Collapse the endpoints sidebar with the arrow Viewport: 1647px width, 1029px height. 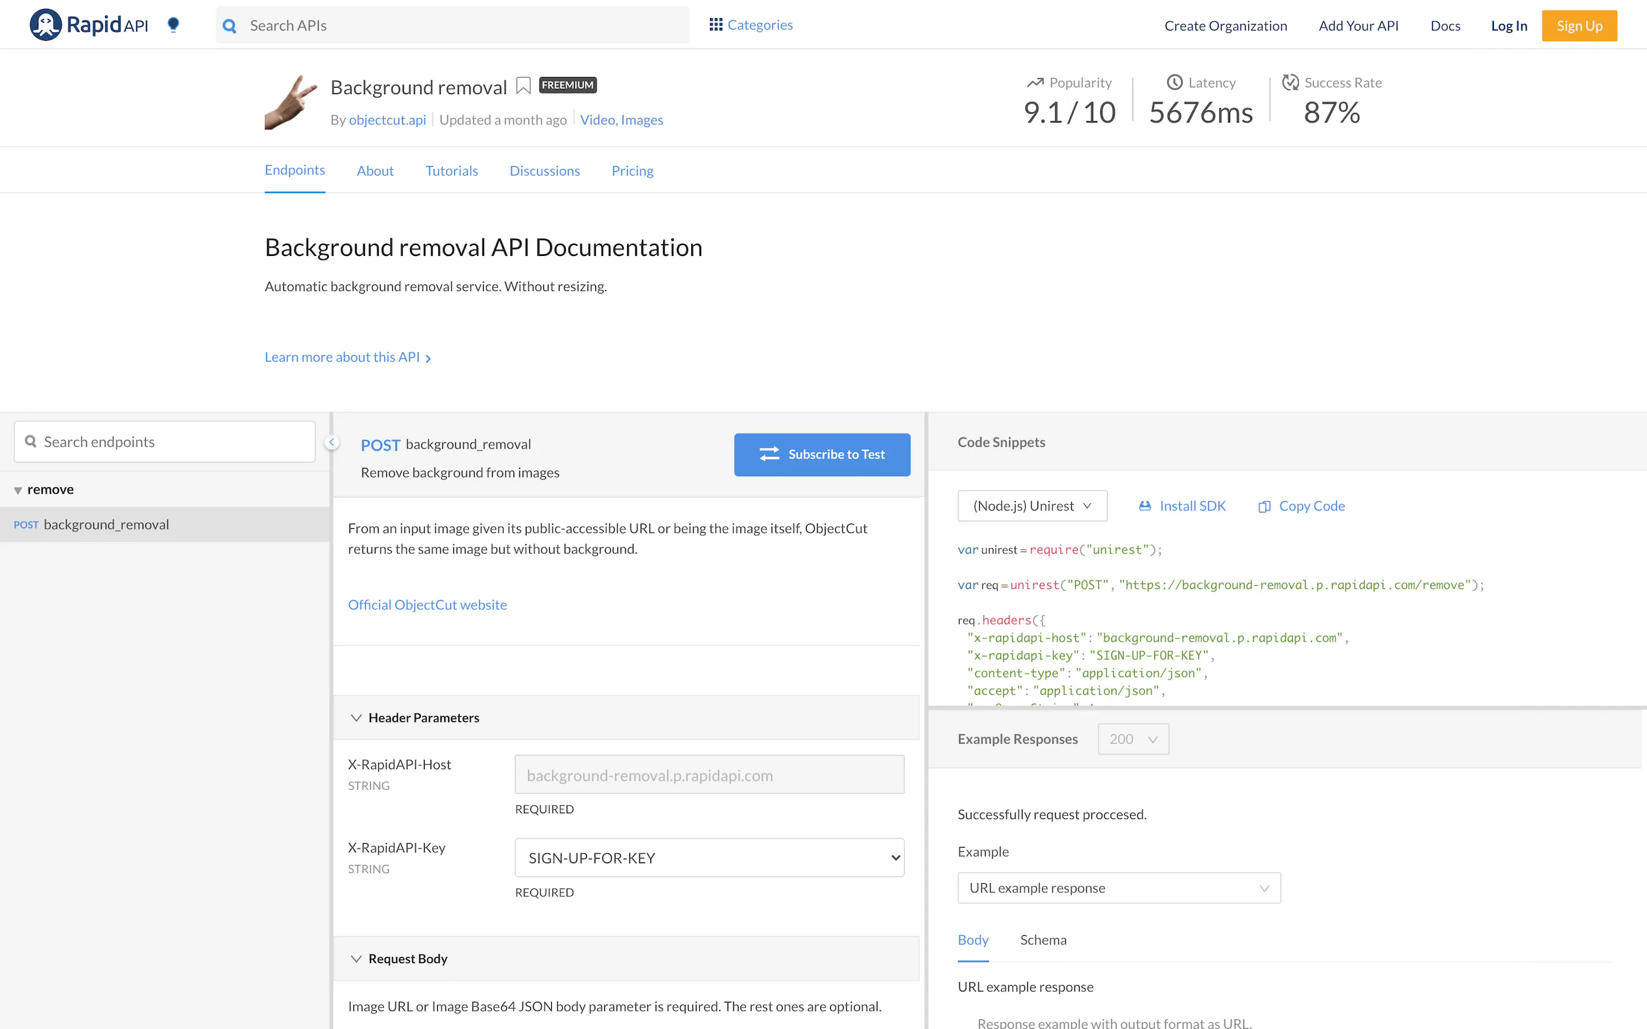point(331,443)
